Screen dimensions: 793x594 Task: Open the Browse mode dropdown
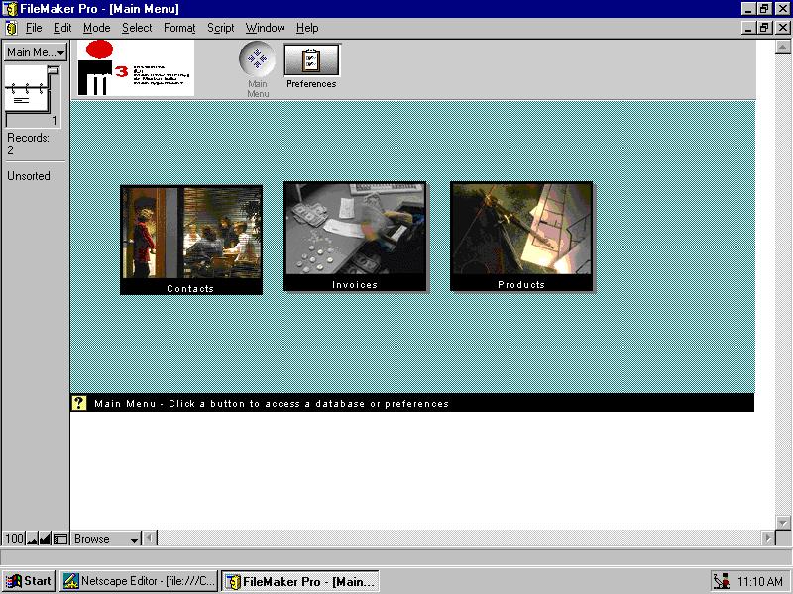coord(106,539)
